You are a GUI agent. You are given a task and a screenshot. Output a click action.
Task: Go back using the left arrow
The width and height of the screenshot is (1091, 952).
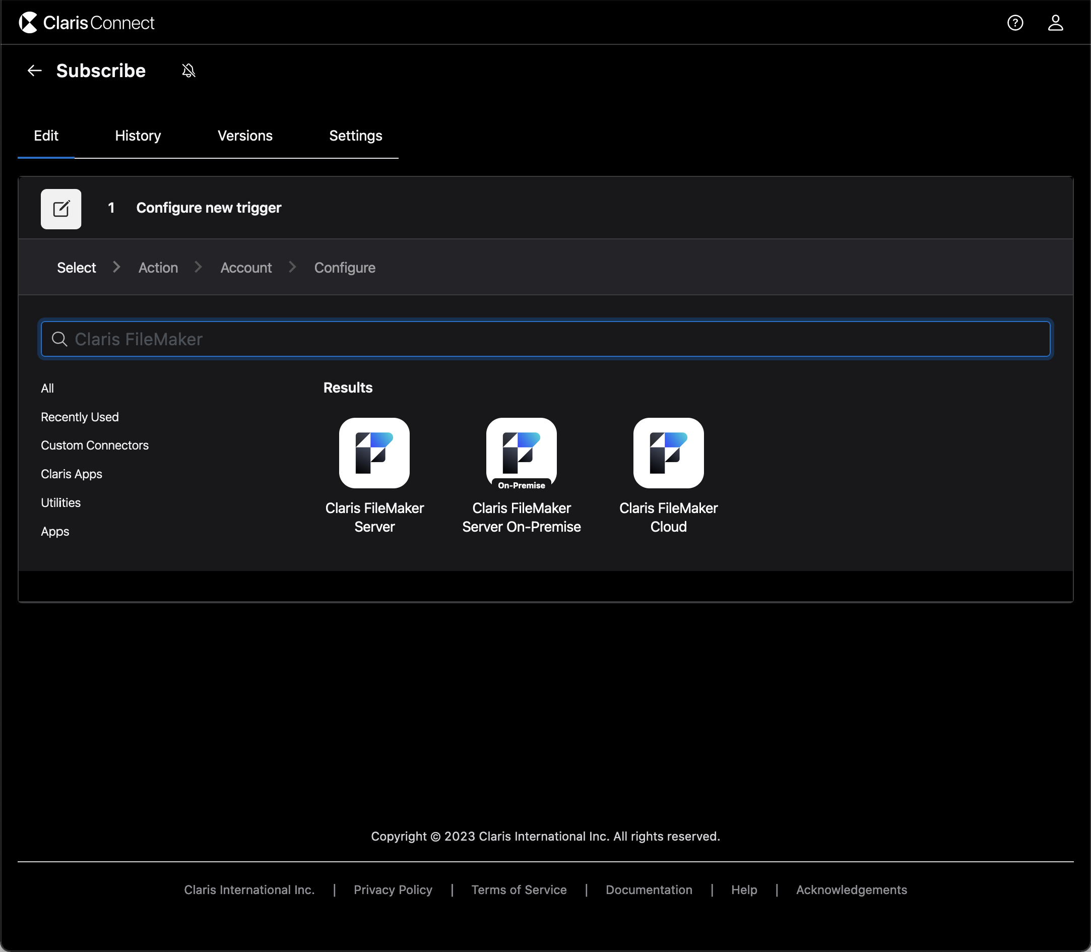(x=35, y=71)
